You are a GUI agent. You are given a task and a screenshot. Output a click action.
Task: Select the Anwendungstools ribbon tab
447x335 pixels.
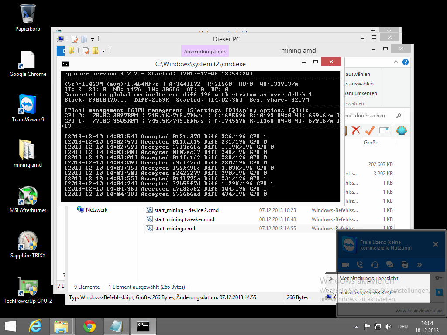pos(205,51)
